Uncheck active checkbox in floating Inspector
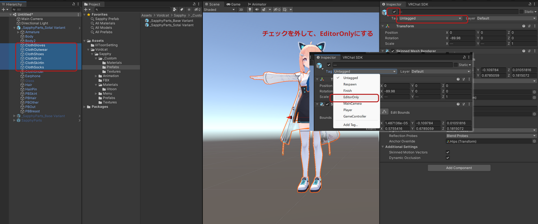This screenshot has width=538, height=224. click(x=329, y=65)
